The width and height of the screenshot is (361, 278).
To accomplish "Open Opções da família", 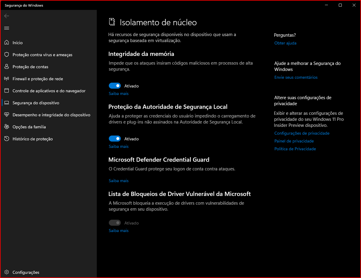I will pyautogui.click(x=48, y=127).
